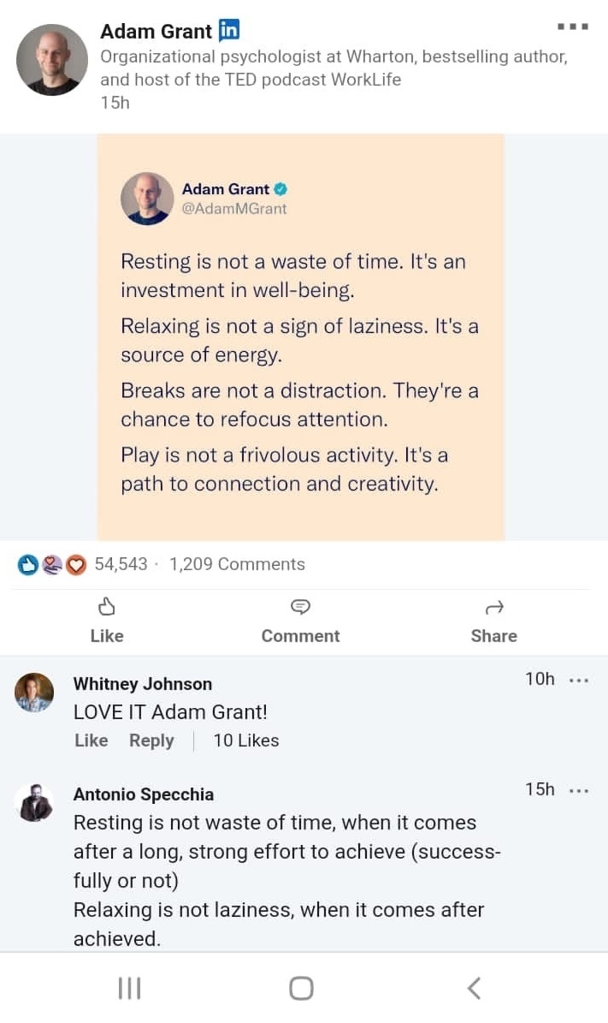Open options menu on Antonio Specchia's comment
The height and width of the screenshot is (1023, 608).
579,791
